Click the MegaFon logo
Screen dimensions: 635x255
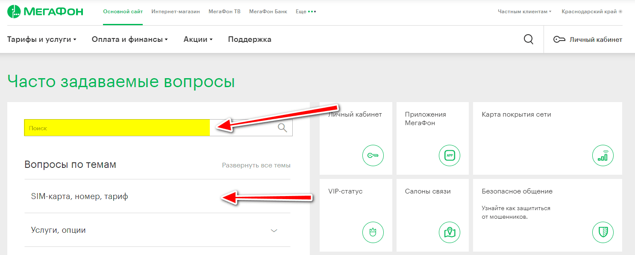coord(45,12)
